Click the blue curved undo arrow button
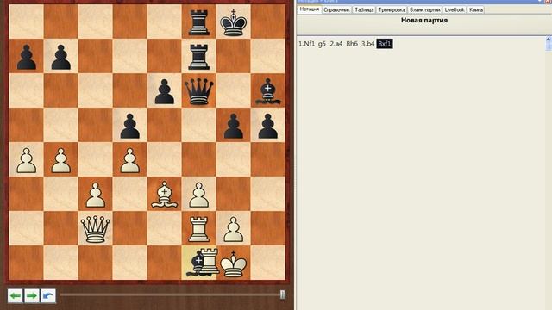The width and height of the screenshot is (552, 310). [48, 295]
